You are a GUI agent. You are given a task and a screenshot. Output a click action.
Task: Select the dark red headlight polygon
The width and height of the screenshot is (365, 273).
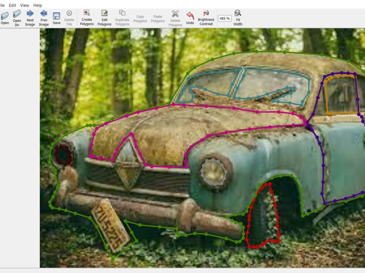pyautogui.click(x=63, y=155)
